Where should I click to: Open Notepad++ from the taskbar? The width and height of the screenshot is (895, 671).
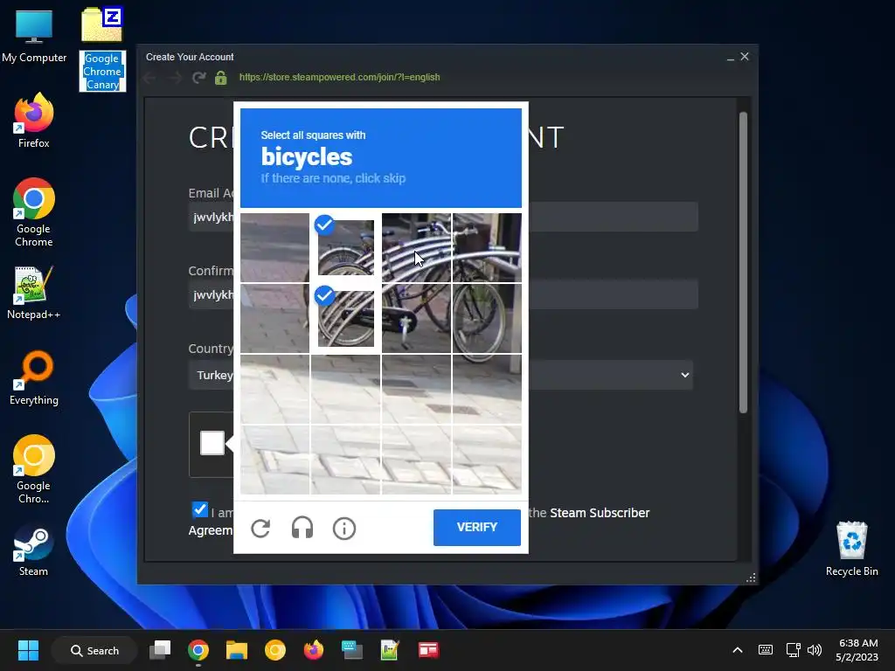(390, 650)
